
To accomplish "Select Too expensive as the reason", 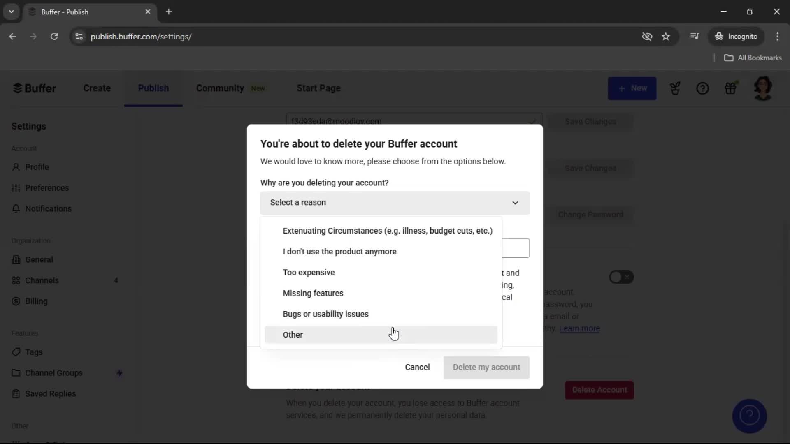I will pos(309,272).
